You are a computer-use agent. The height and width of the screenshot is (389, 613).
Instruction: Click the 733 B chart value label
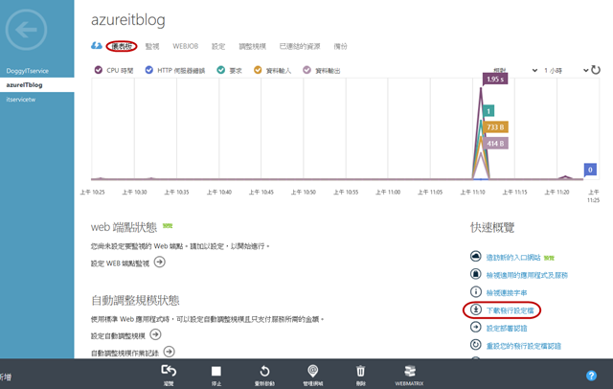pos(495,127)
